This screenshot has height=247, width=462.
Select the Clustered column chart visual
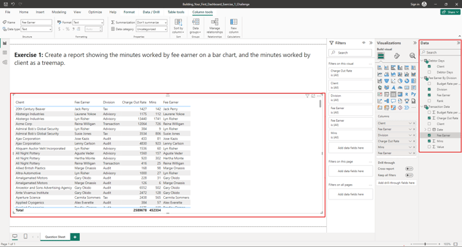pos(400,68)
